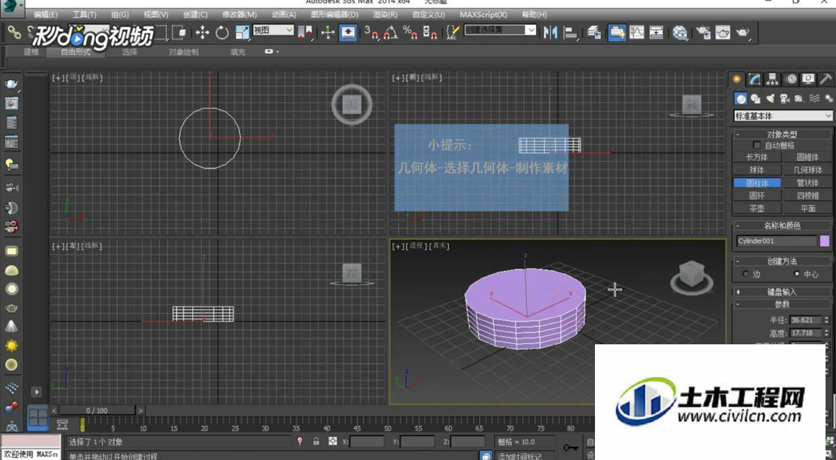Viewport: 836px width, 460px height.
Task: Select the Space Warps category icon
Action: pos(813,99)
